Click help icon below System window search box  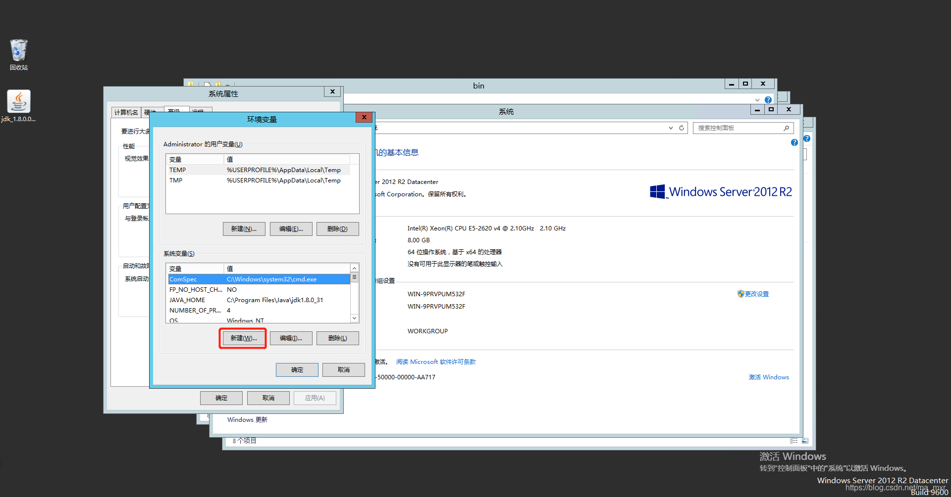[x=794, y=142]
